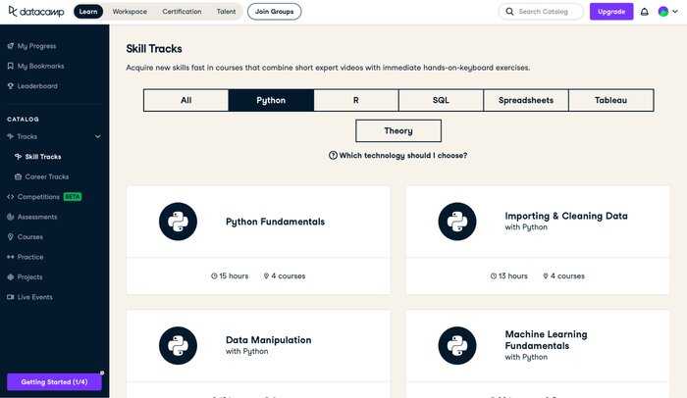Click the My Progress icon
The image size is (687, 398).
click(x=11, y=45)
